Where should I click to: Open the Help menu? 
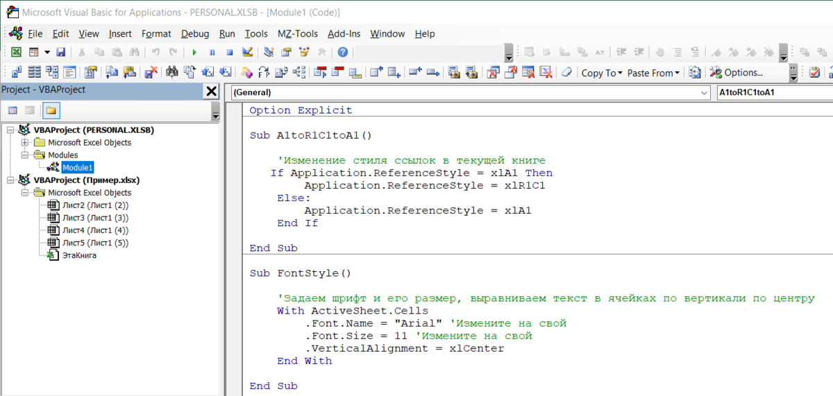coord(425,33)
